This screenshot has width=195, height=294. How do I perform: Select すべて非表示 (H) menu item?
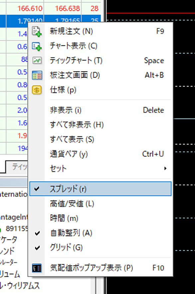pyautogui.click(x=100, y=125)
